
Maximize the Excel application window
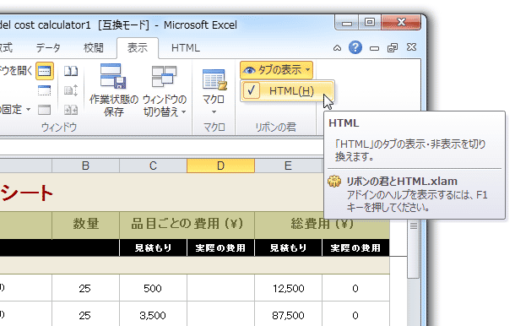[x=370, y=23]
